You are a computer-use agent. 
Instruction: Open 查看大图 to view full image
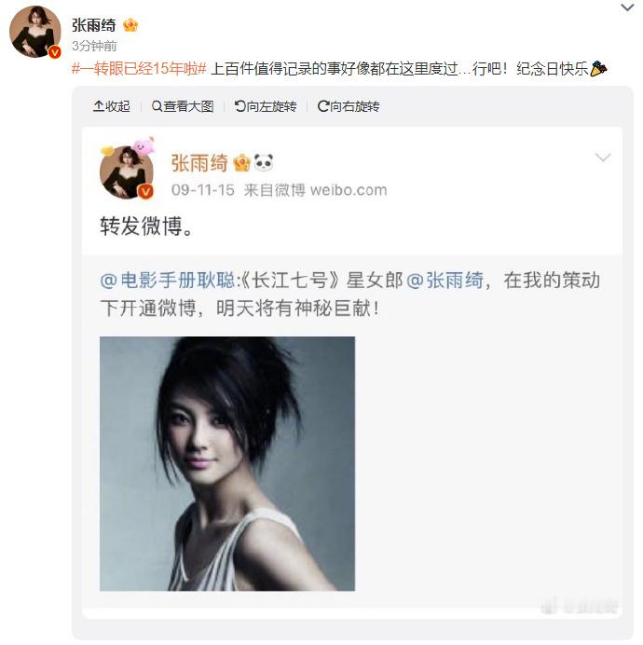[x=183, y=106]
